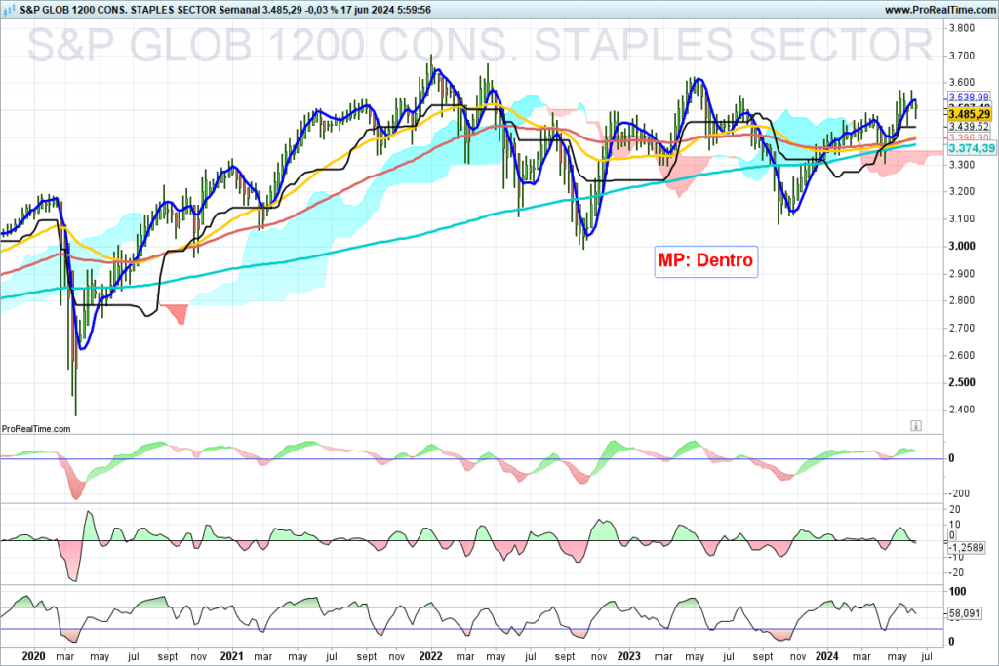Click the 100 label on the oscillator axis
The image size is (999, 666).
tap(957, 592)
